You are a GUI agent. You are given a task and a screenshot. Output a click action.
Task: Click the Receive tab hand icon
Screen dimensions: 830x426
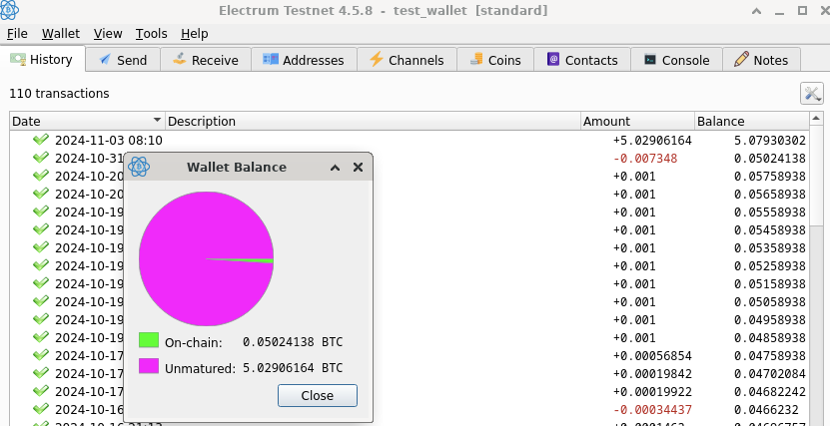[180, 59]
